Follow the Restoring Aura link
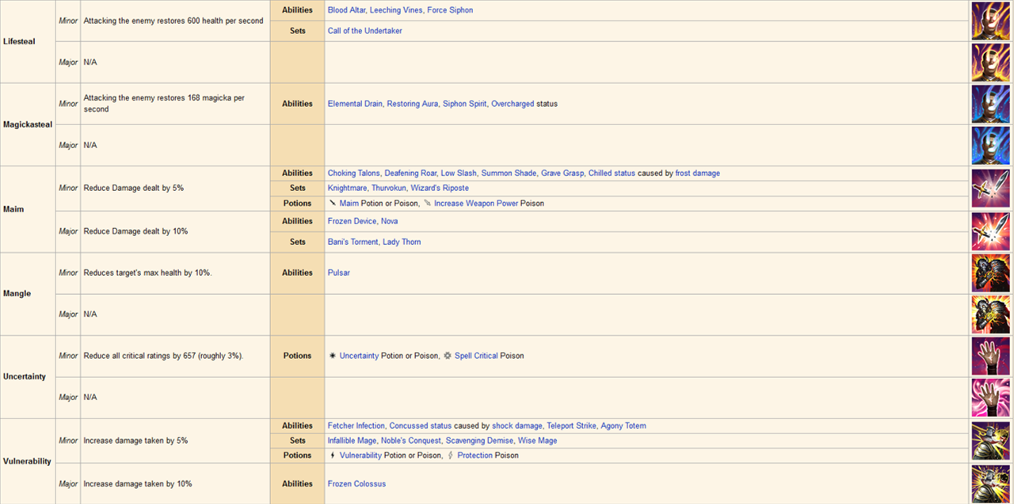1014x504 pixels. [412, 104]
